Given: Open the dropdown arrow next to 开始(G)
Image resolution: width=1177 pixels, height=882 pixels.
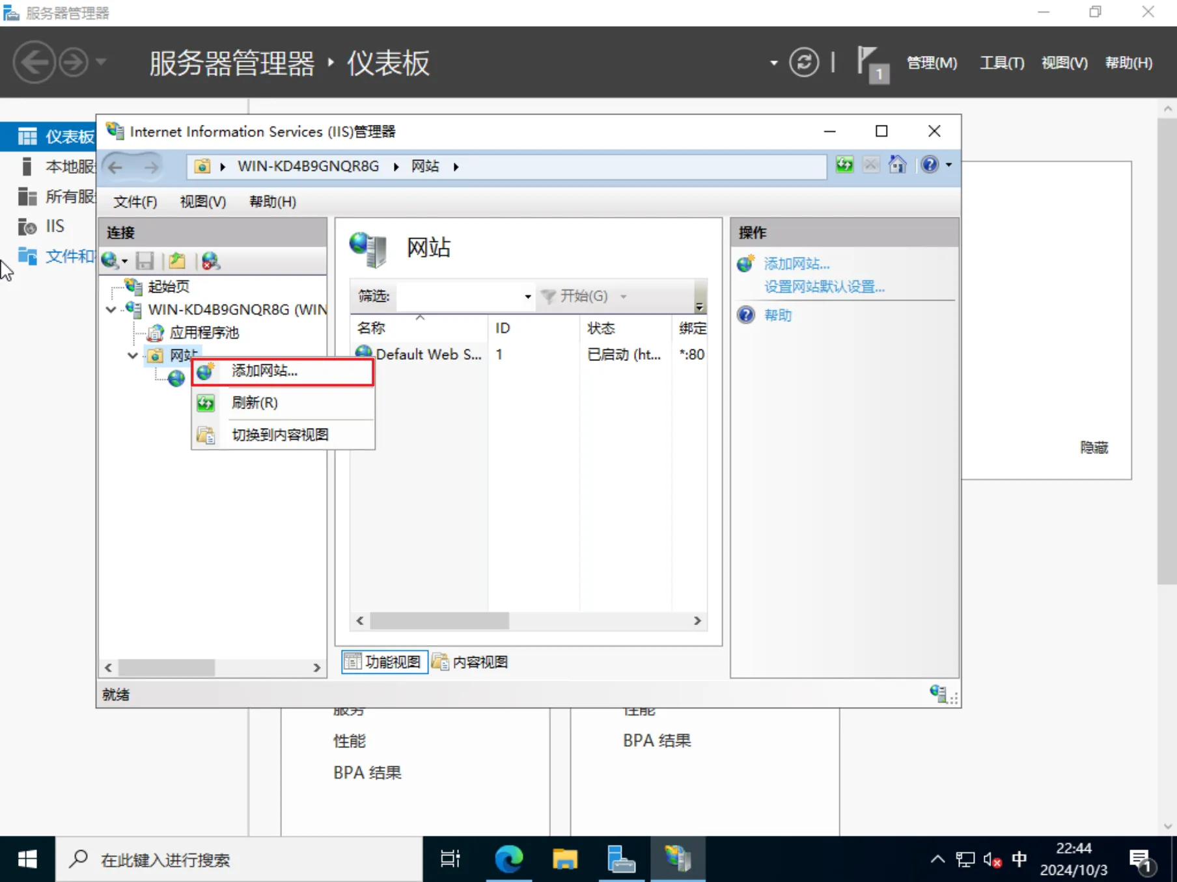Looking at the screenshot, I should tap(624, 297).
